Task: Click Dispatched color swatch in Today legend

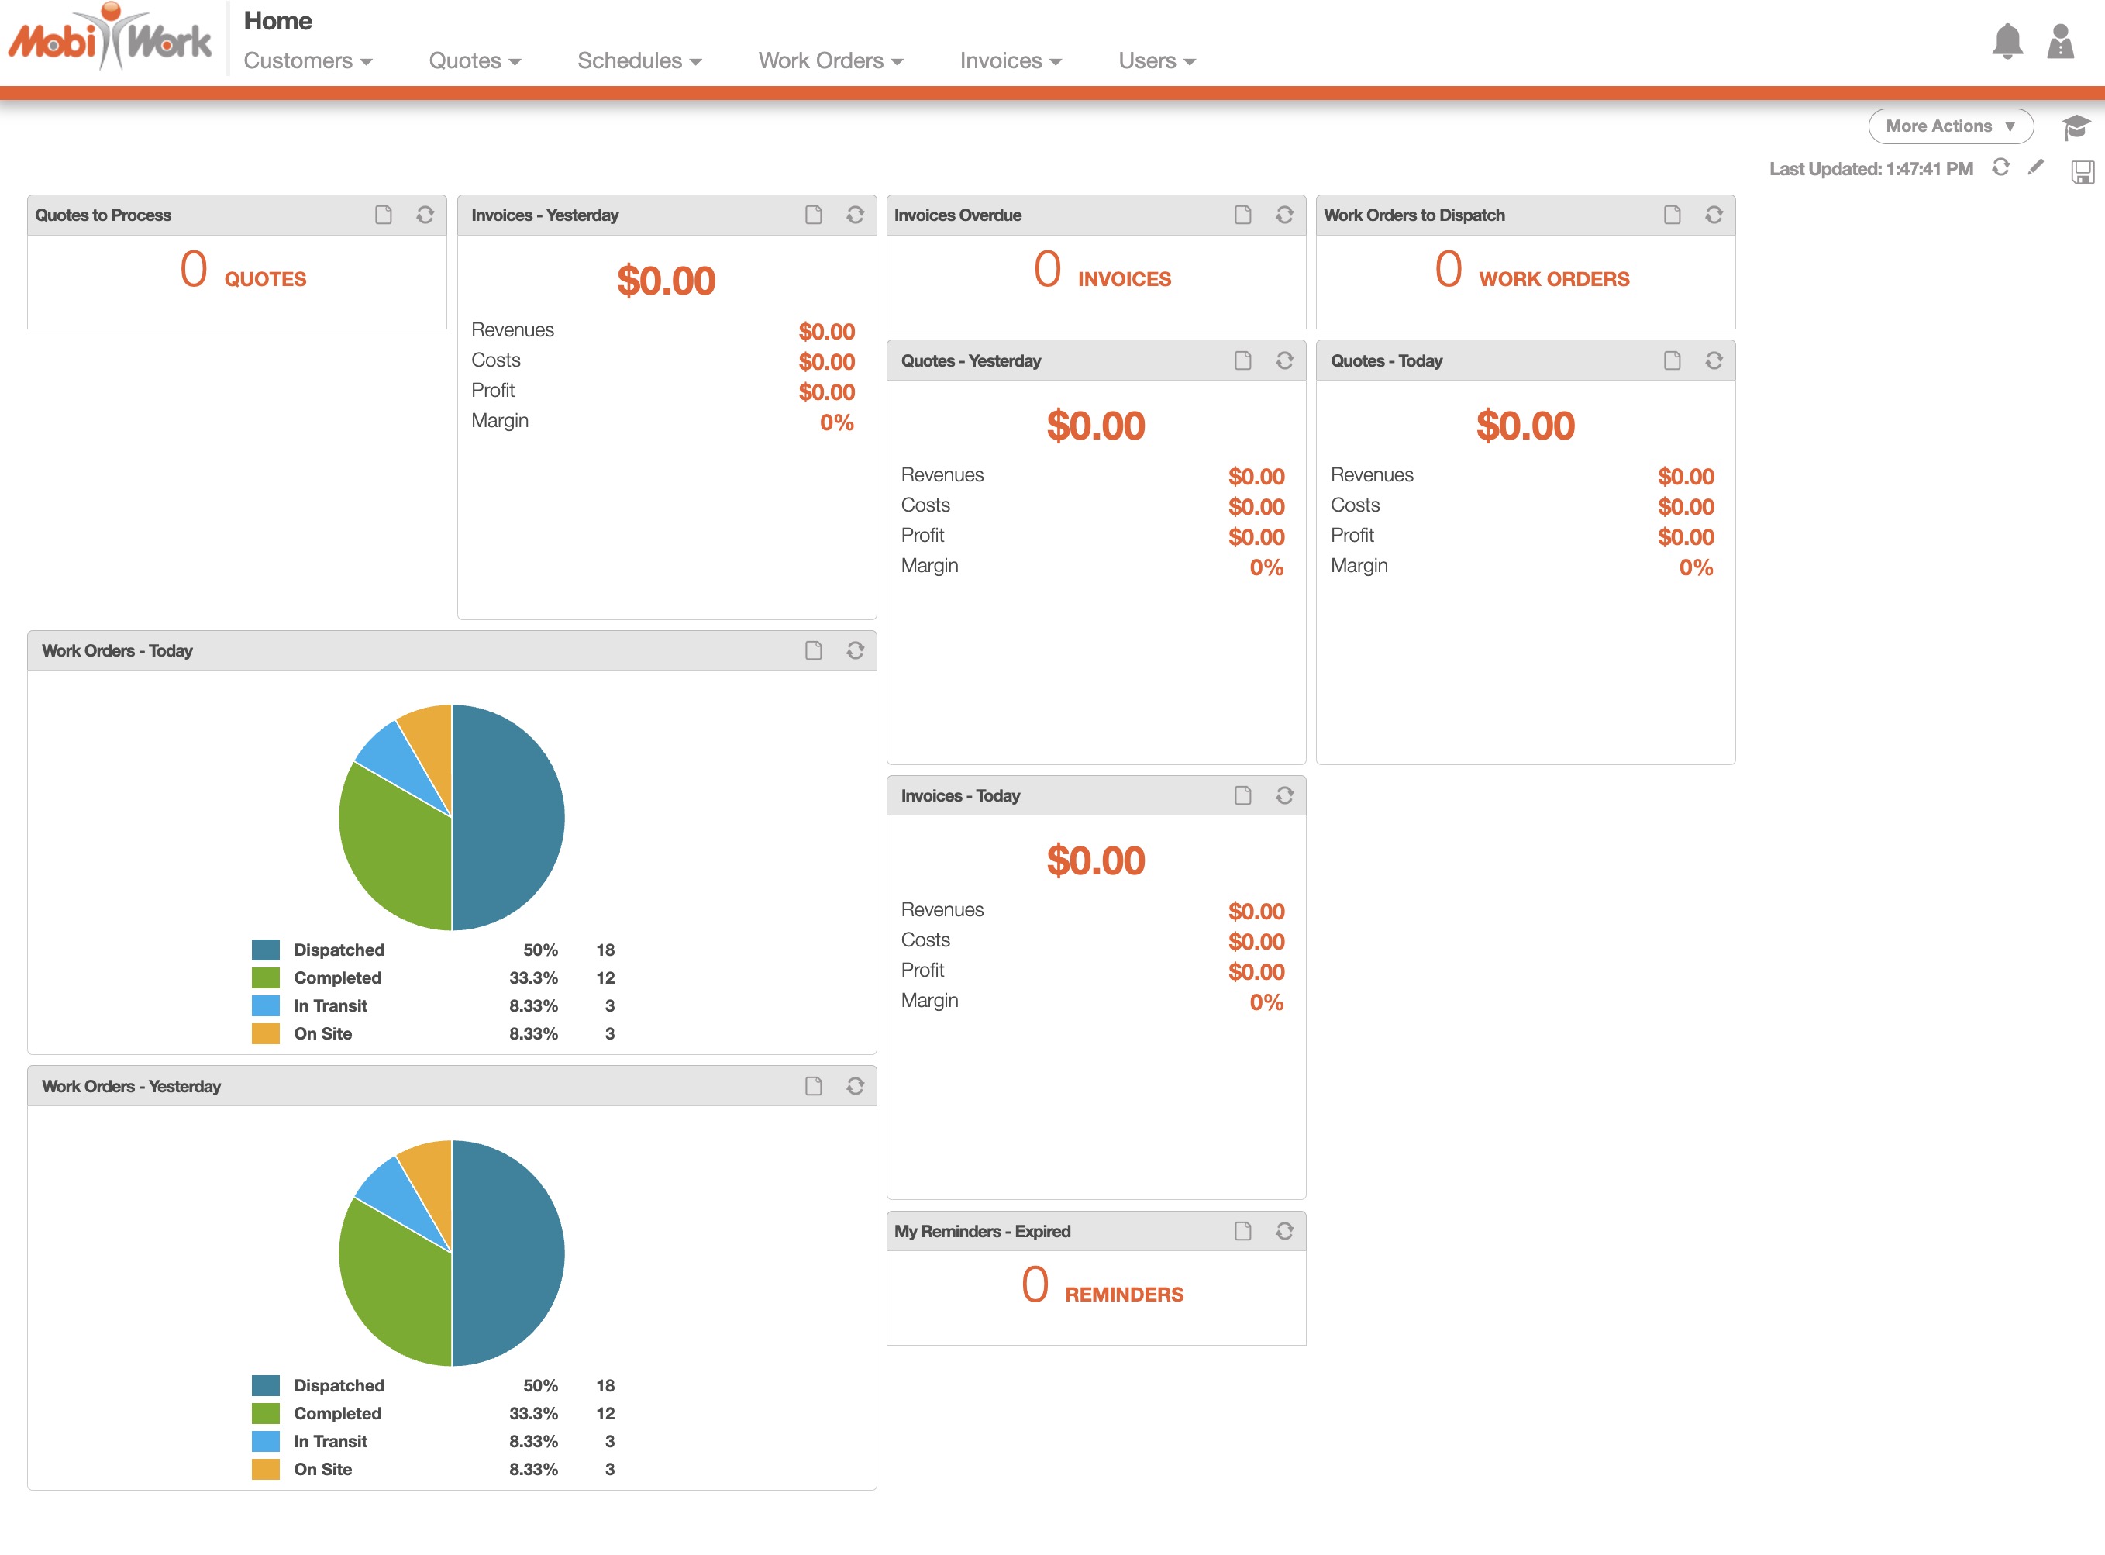Action: (265, 950)
